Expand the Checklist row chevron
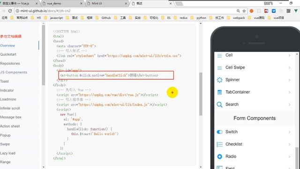Image resolution: width=300 pixels, height=169 pixels. [290, 144]
